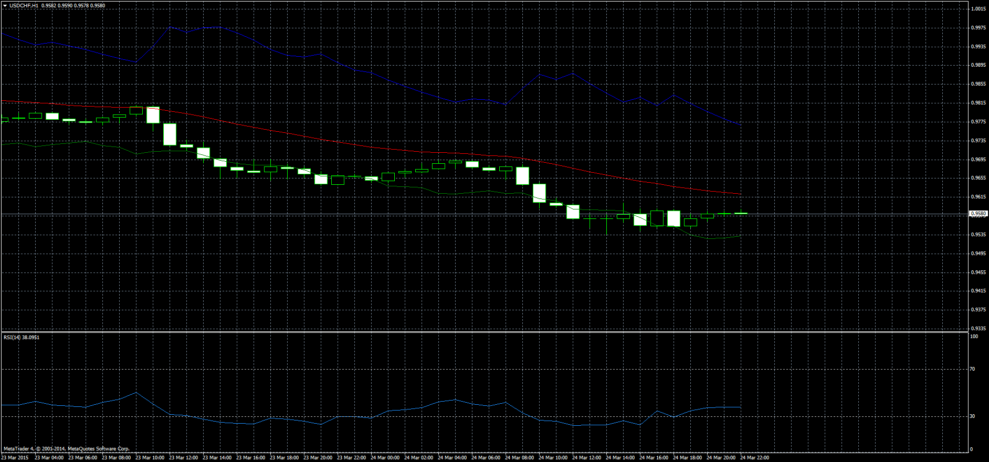
Task: Click the RSI scale value 0
Action: tap(972, 449)
